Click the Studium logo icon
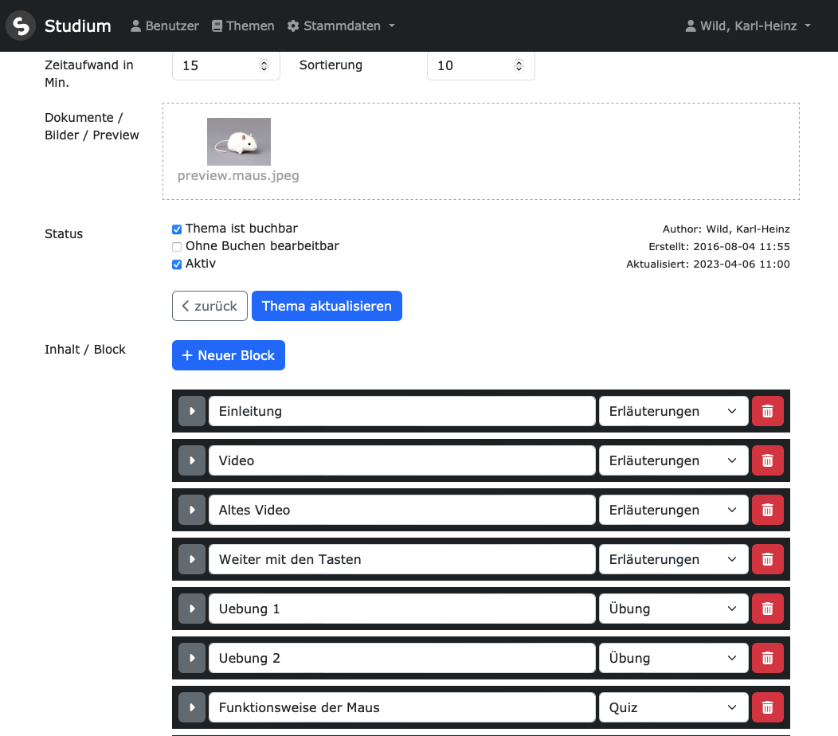 [22, 26]
